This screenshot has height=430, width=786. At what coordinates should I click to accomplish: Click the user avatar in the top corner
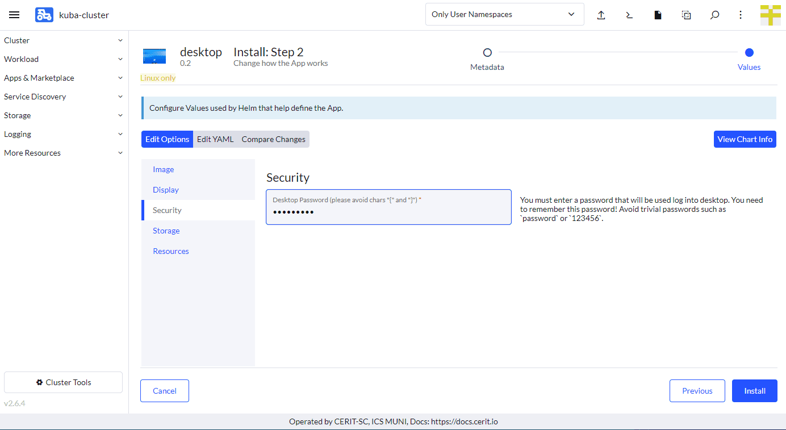point(770,15)
